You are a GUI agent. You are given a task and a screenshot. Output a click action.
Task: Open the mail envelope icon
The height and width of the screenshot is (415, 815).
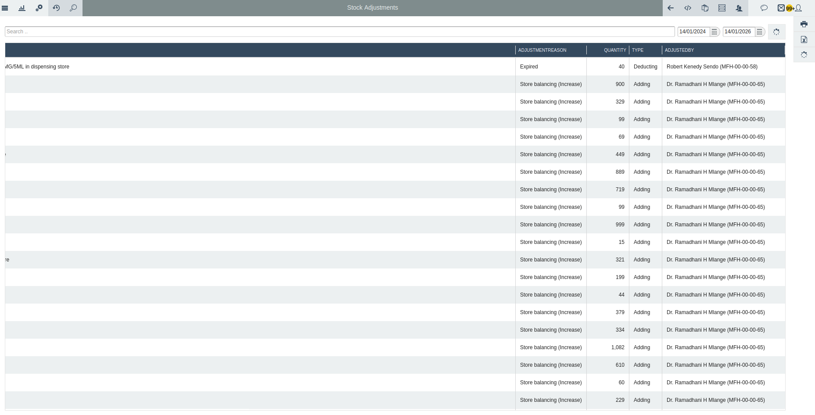pyautogui.click(x=781, y=8)
